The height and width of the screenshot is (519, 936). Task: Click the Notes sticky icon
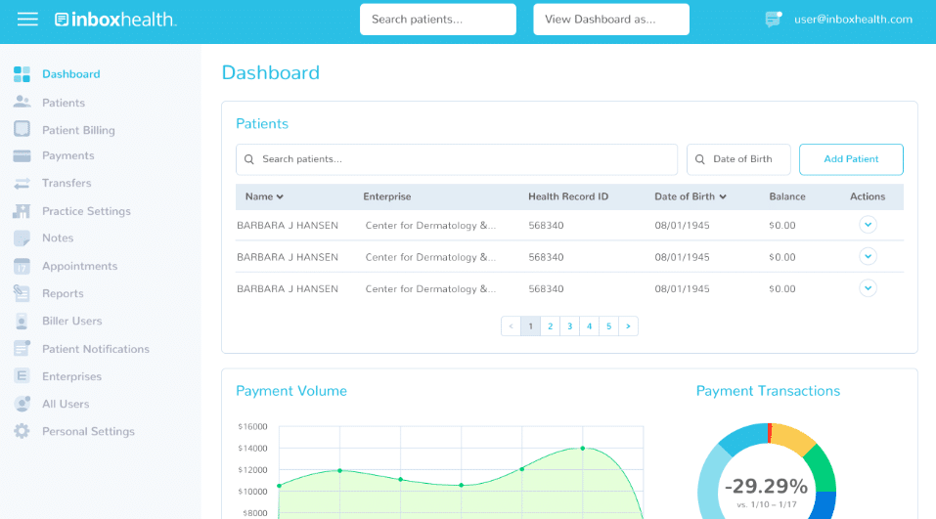(22, 238)
